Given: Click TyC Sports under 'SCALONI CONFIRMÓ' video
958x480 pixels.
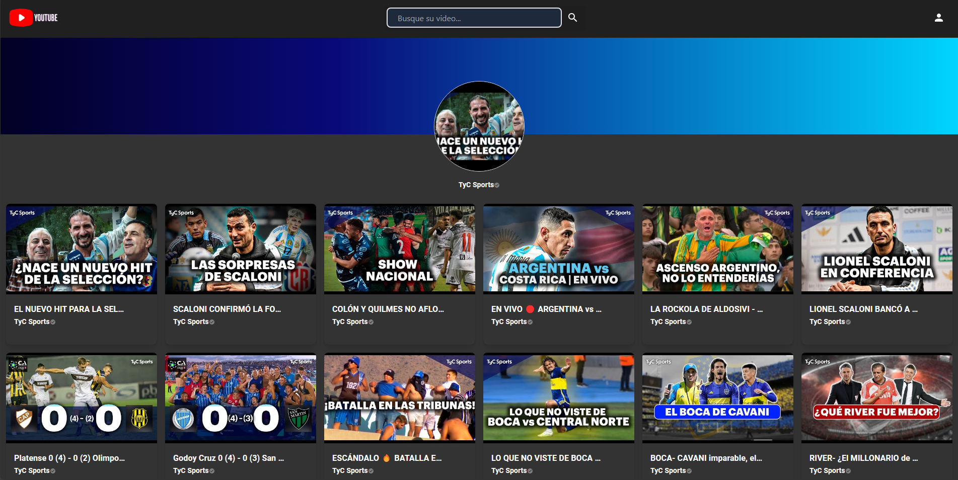Looking at the screenshot, I should click(x=191, y=322).
